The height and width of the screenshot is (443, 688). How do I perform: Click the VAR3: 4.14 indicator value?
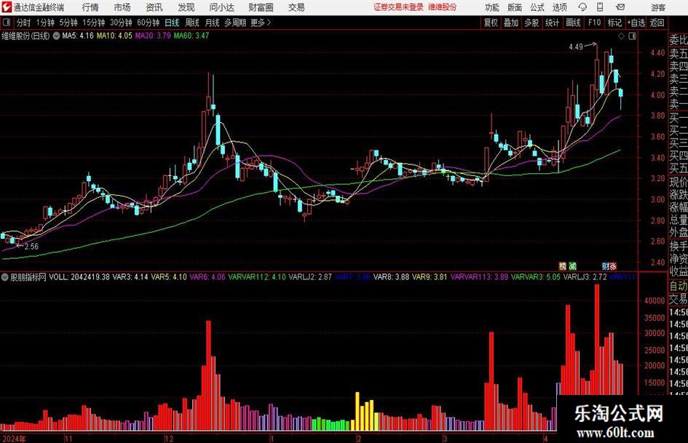click(x=130, y=276)
